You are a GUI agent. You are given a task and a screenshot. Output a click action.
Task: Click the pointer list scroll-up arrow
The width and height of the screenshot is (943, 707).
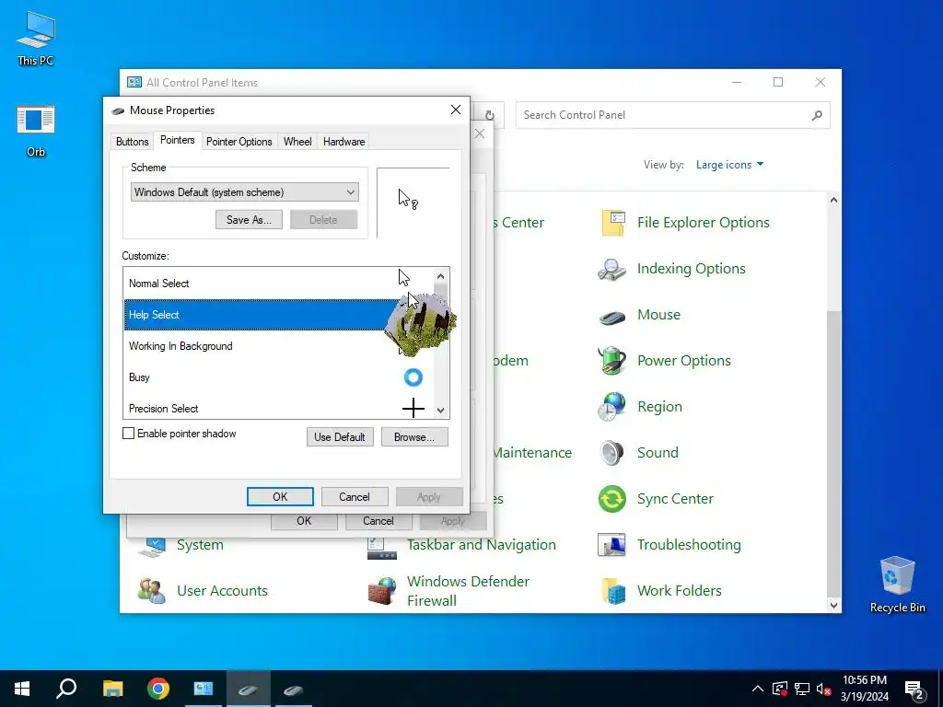click(x=441, y=276)
